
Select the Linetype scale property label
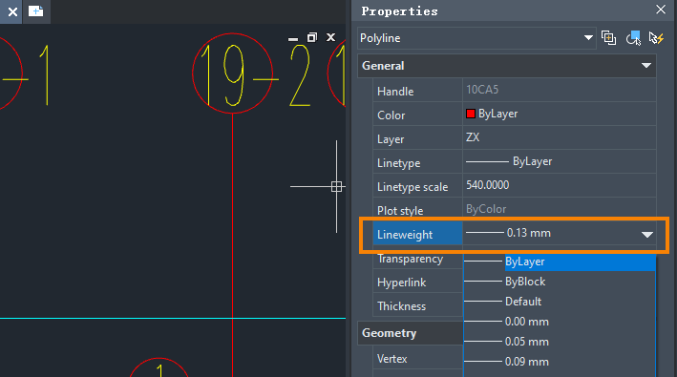tap(413, 187)
